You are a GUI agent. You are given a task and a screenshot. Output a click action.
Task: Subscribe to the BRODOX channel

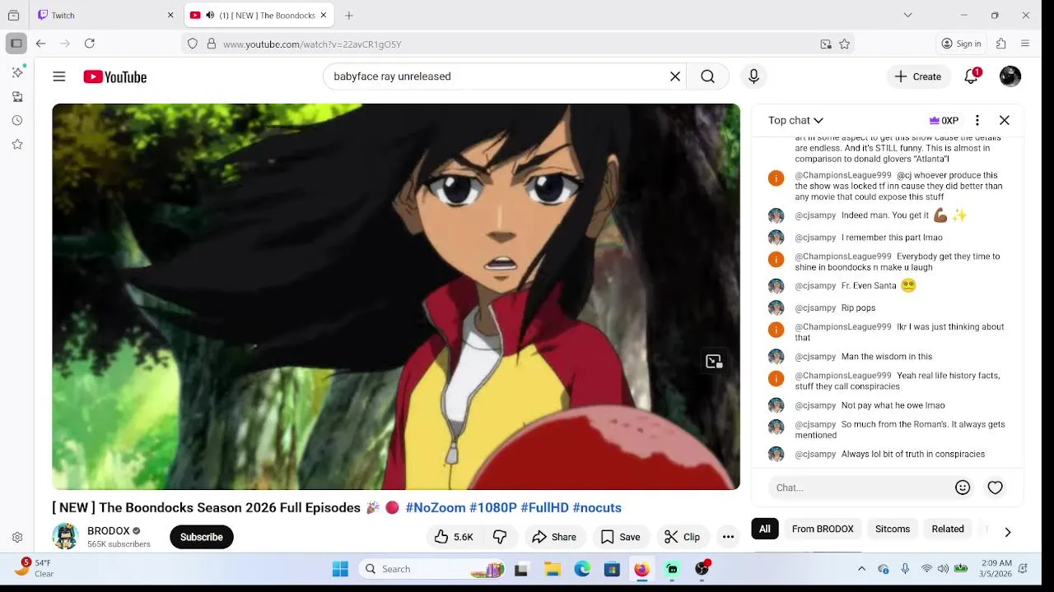202,537
